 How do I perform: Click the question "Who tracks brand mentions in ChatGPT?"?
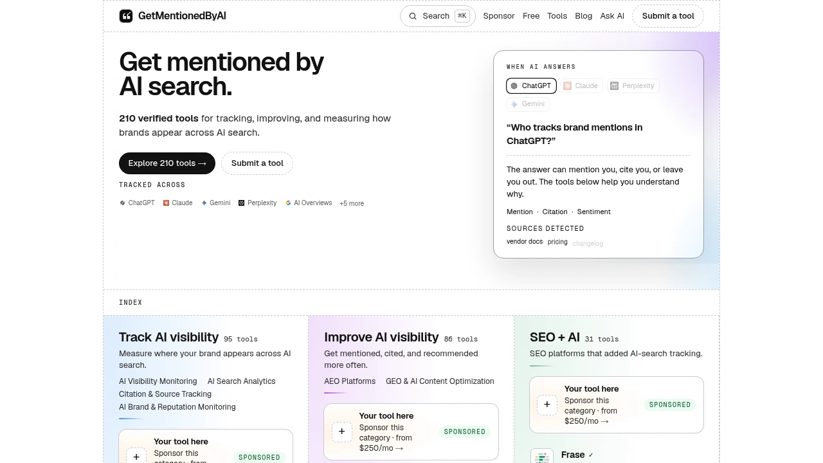pos(574,134)
